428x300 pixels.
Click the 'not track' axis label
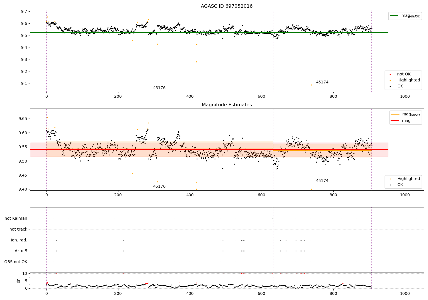coord(18,229)
